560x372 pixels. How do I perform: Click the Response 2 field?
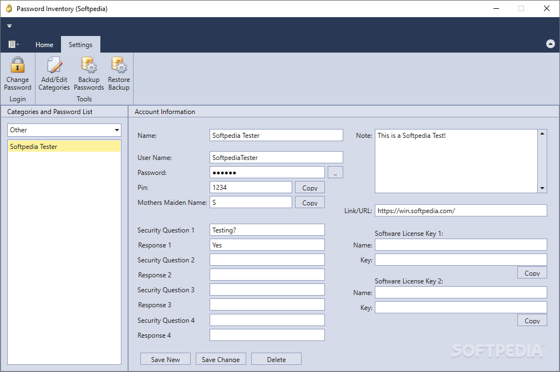[x=267, y=275]
